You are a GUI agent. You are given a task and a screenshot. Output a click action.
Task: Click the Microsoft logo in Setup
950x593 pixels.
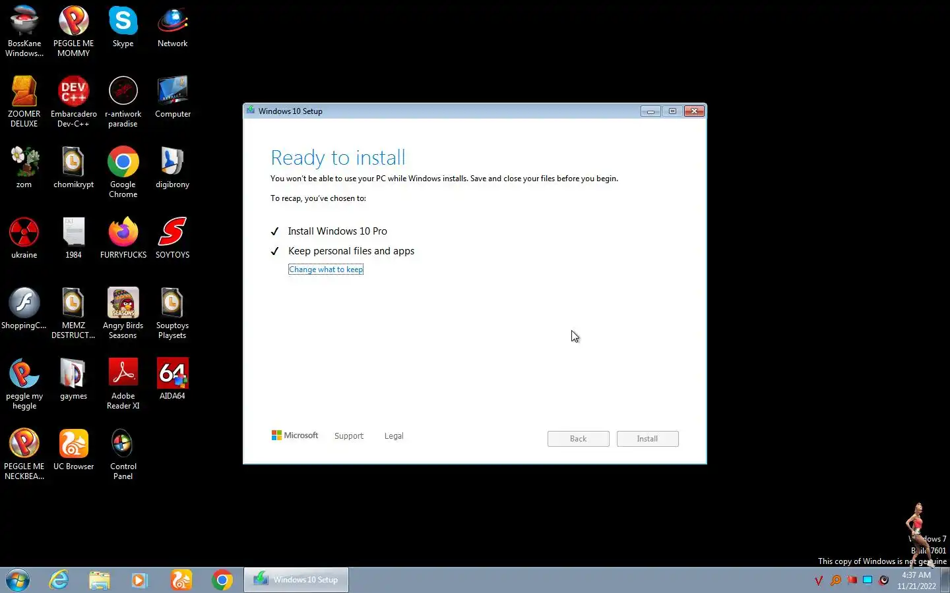pos(295,436)
